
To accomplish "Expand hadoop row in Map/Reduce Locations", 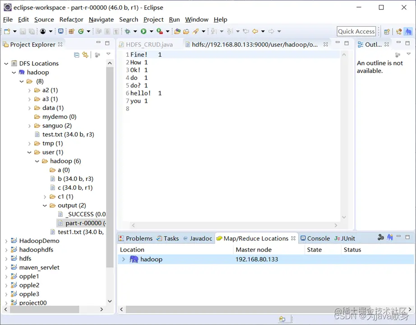I will (123, 259).
